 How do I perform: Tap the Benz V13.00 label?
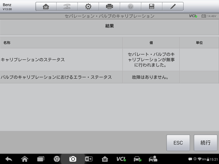tap(7, 7)
